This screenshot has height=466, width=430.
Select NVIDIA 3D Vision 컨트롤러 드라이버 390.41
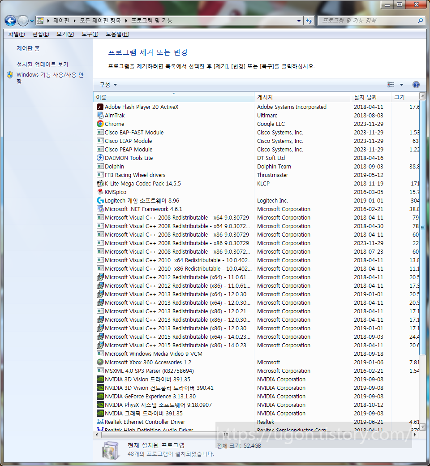(x=256, y=388)
